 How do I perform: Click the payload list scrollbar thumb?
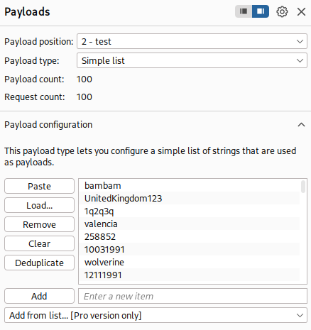(x=303, y=187)
